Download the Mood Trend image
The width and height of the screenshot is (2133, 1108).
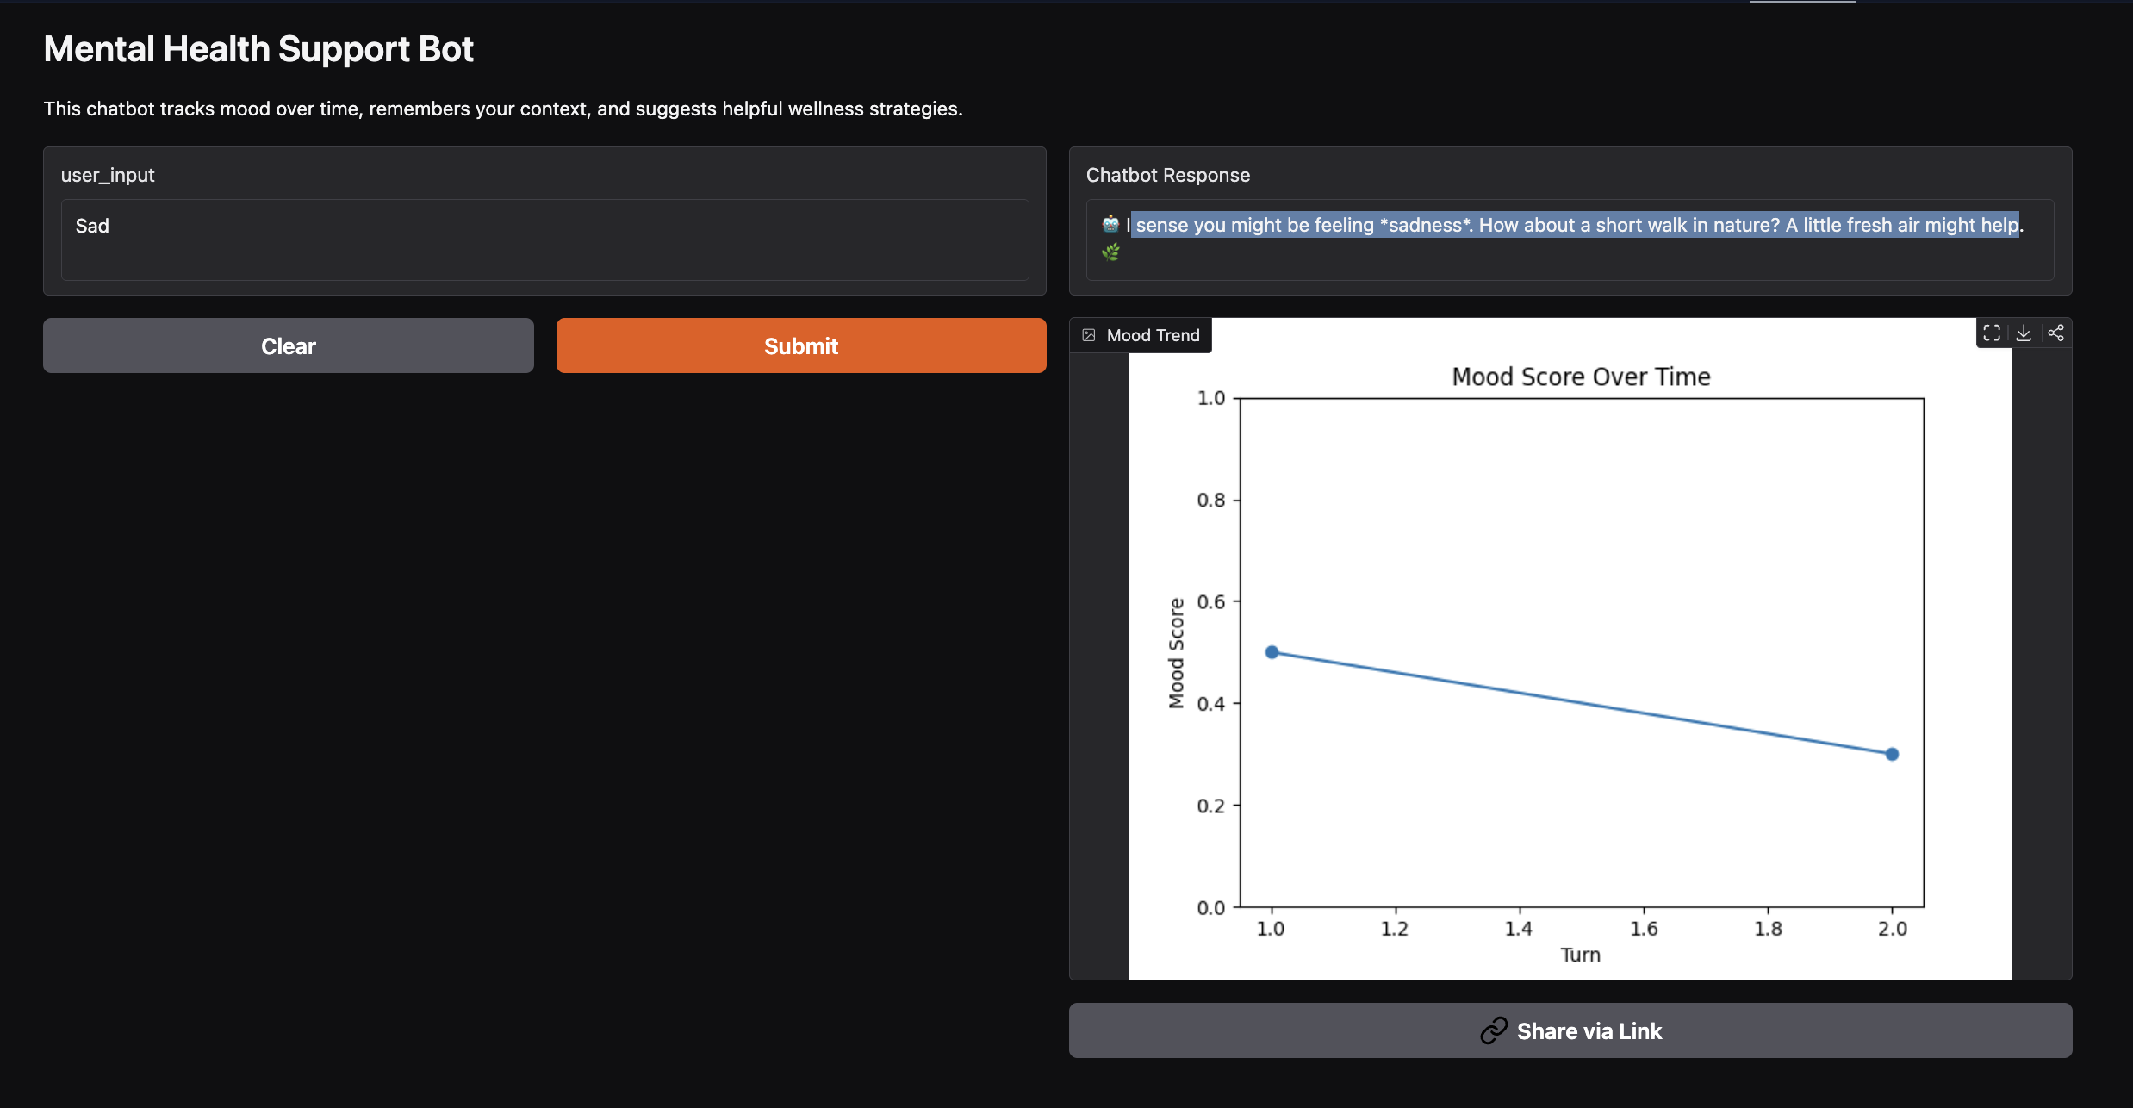point(2024,333)
